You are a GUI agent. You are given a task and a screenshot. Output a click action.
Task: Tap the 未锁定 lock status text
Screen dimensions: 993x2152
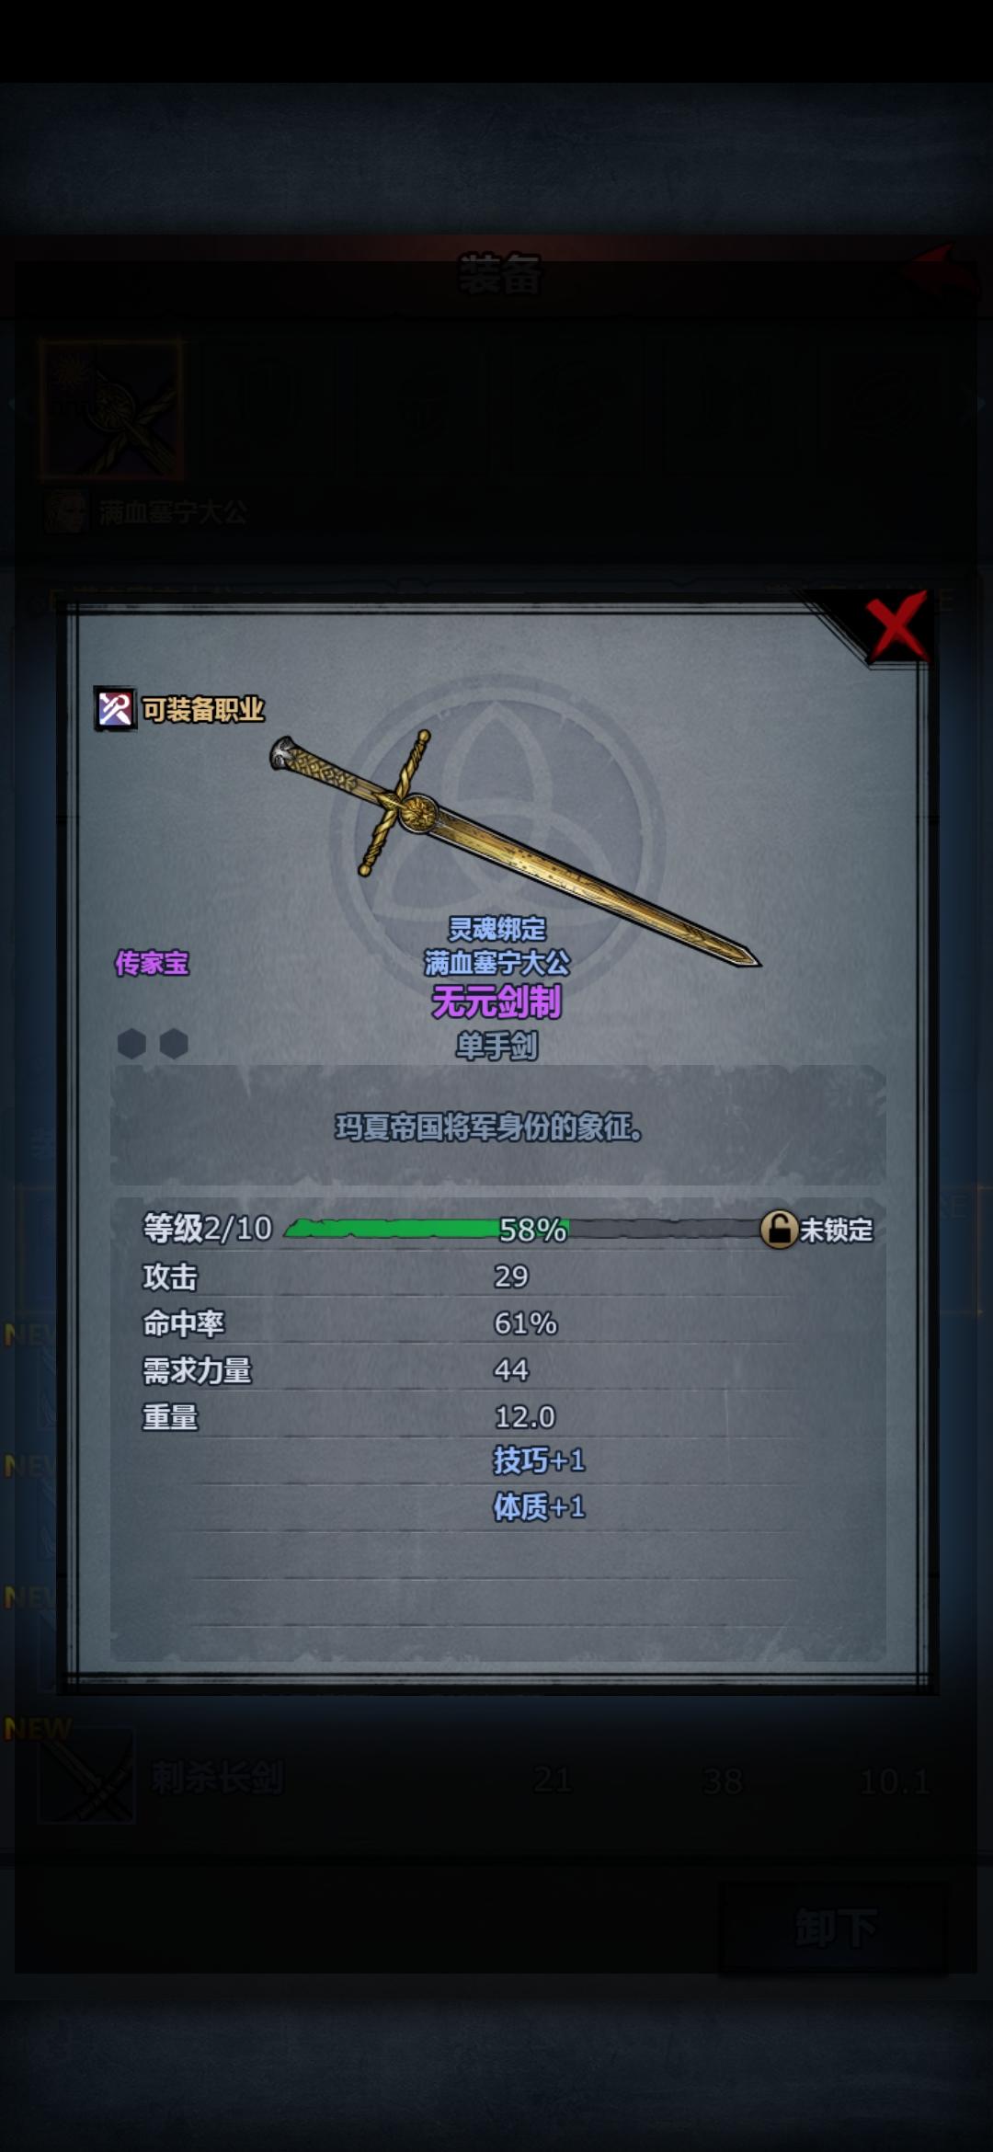(x=836, y=1230)
